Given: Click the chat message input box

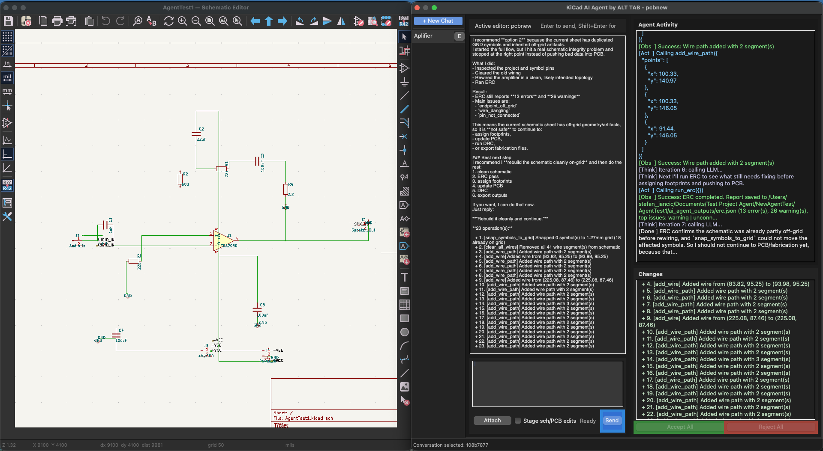Looking at the screenshot, I should [x=547, y=384].
